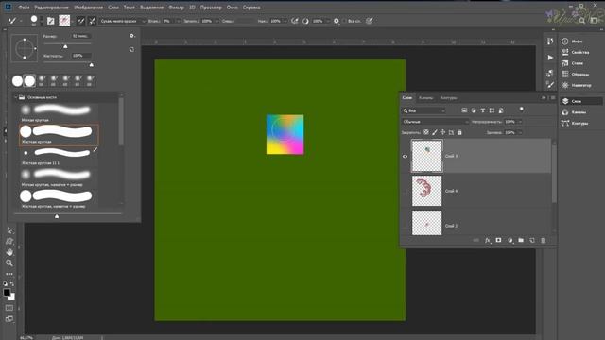Open the mixer brush combination preset dropdown
The height and width of the screenshot is (340, 605).
(122, 21)
